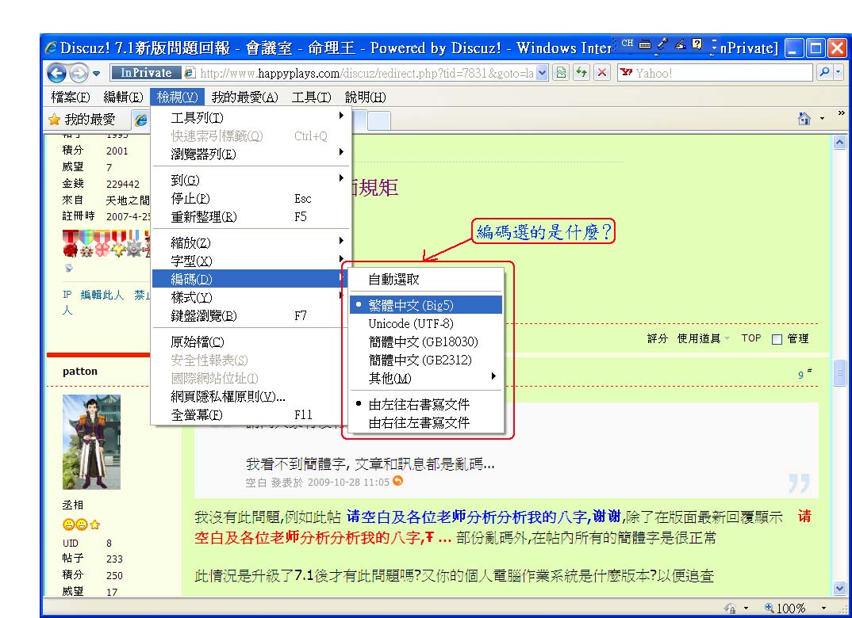Screen dimensions: 852x618
Task: Select 繁體中文 (Big5) encoding option
Action: tap(411, 305)
